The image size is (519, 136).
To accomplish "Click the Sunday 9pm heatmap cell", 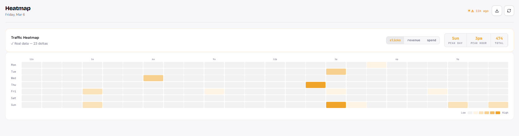I will coord(458,105).
